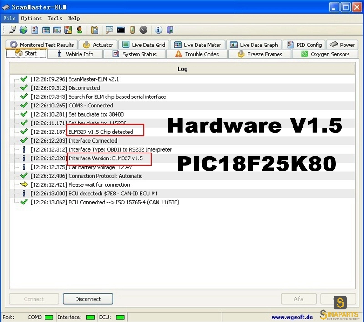Click the exit door toolbar icon
364x322 pixels.
(170, 30)
